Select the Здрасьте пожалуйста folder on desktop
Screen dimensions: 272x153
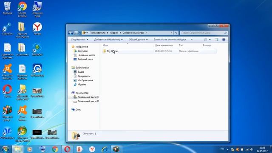pyautogui.click(x=22, y=30)
